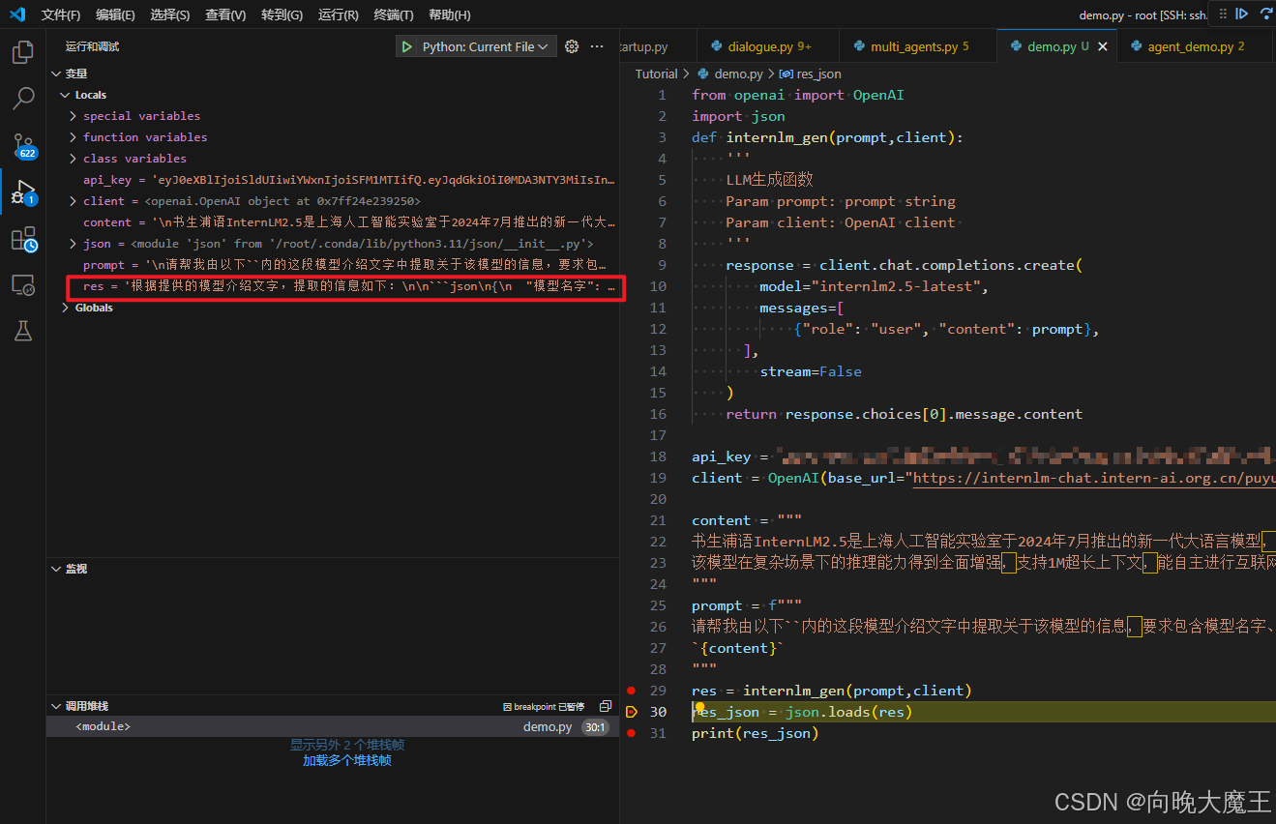Screen dimensions: 1276x824
Task: Place cursor on the stream=False line
Action: coord(811,371)
